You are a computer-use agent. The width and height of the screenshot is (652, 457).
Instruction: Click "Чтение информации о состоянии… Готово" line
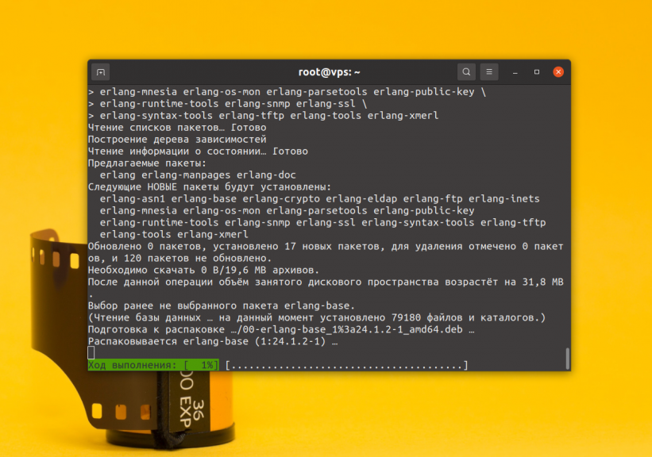coord(198,152)
